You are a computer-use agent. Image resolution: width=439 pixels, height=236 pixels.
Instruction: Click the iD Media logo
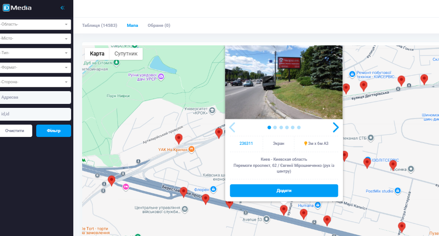coord(17,8)
